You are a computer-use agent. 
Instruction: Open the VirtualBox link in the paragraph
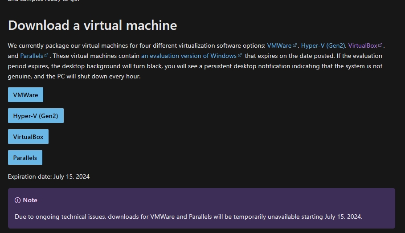(363, 46)
